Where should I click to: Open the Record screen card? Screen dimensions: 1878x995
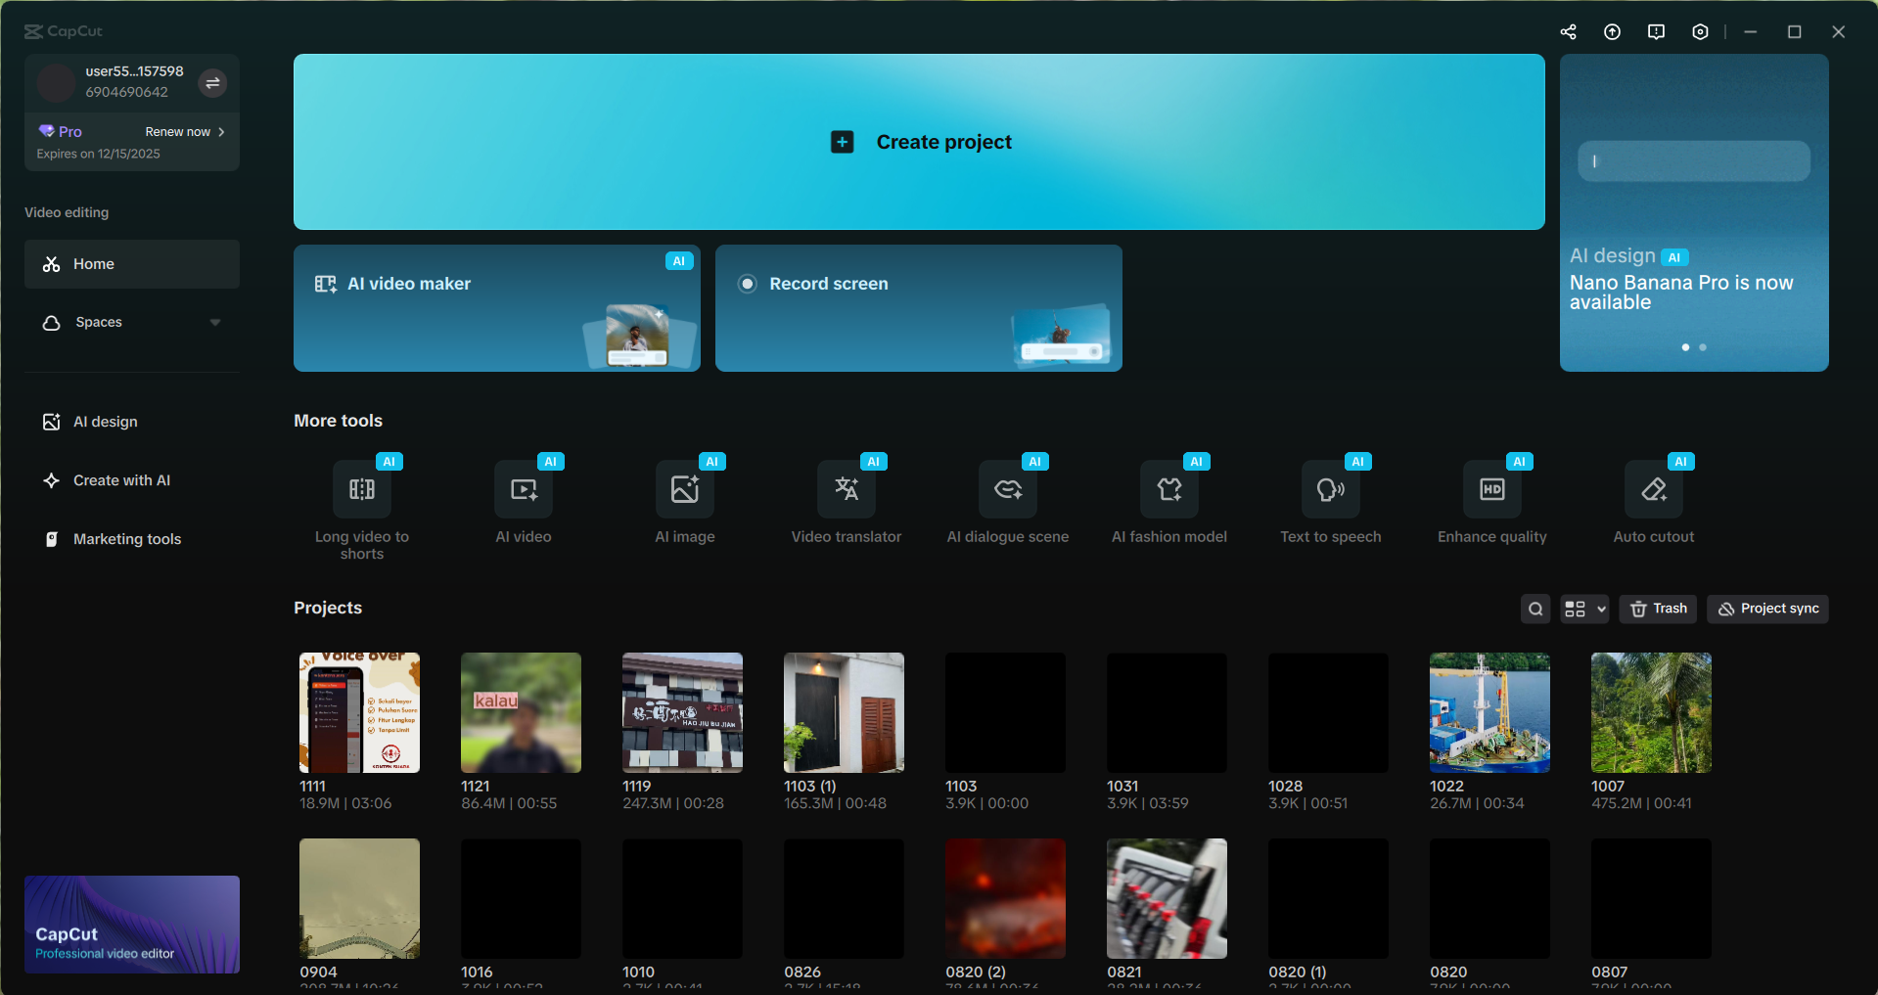919,308
